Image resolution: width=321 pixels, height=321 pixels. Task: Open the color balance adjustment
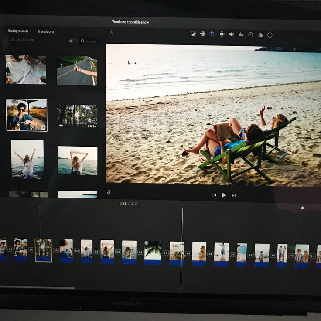pyautogui.click(x=193, y=34)
